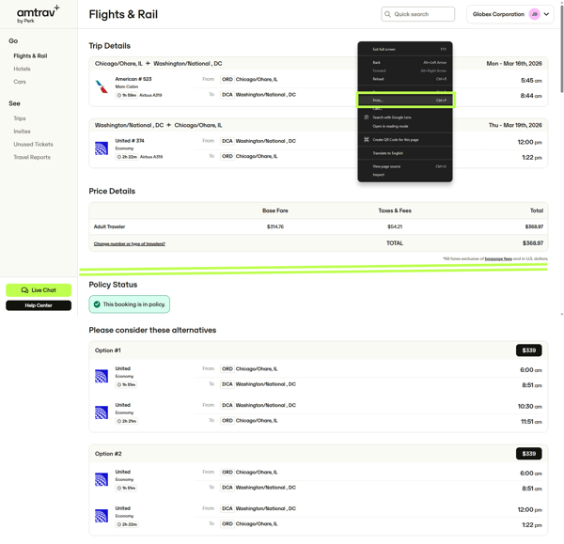Go to Unused Tickets in sidebar
Image resolution: width=564 pixels, height=544 pixels.
(x=33, y=145)
